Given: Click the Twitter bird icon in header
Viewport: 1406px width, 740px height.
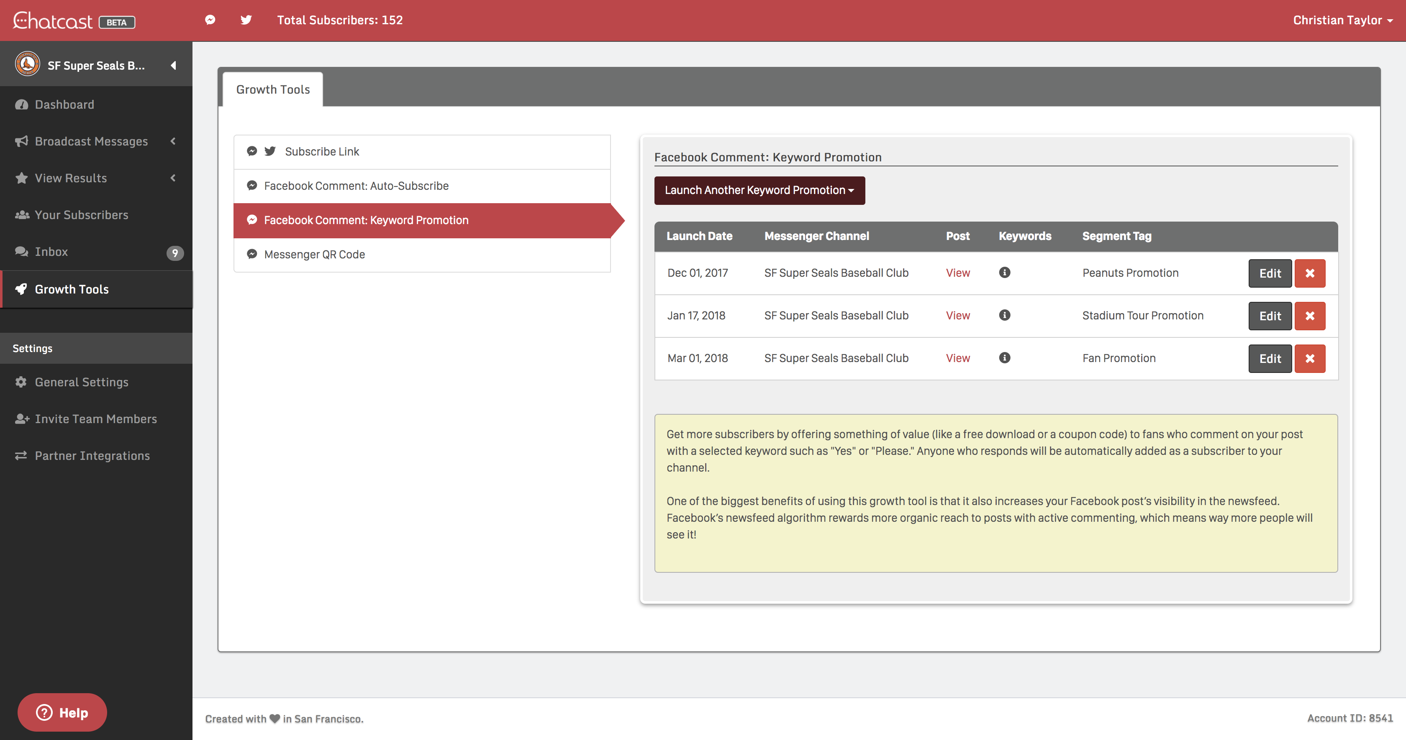Looking at the screenshot, I should [246, 20].
